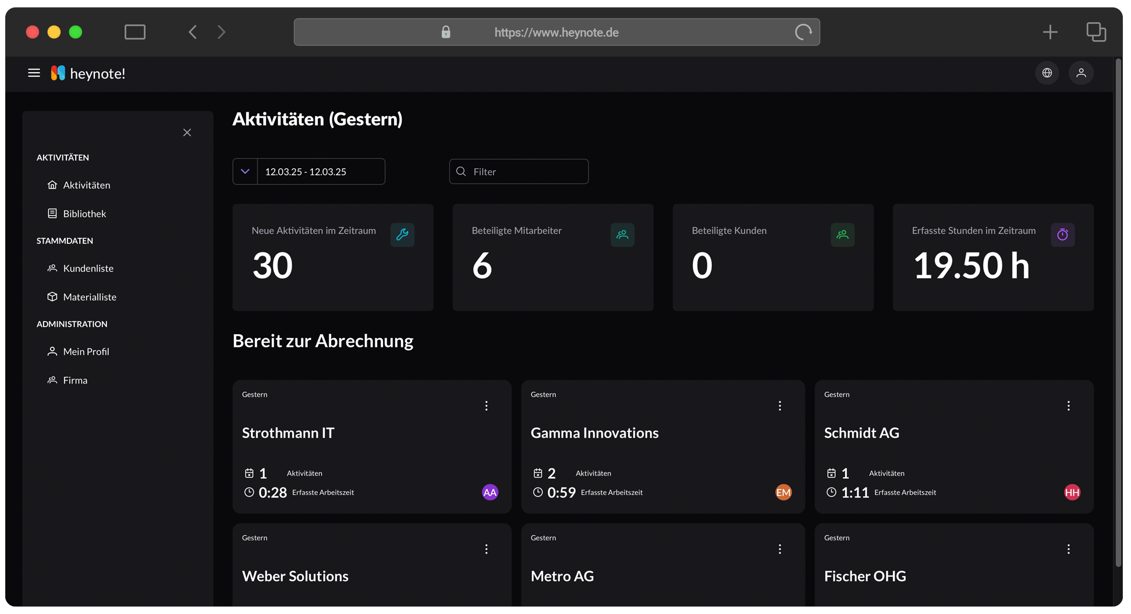Open Firma in sidebar
1131x614 pixels.
(67, 380)
